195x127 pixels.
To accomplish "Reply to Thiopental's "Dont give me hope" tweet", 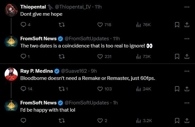I will pos(26,25).
